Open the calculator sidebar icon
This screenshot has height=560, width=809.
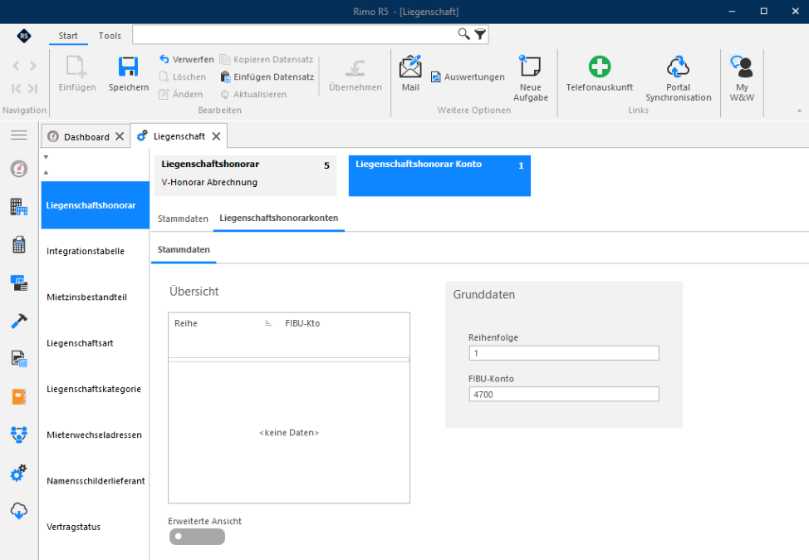point(19,244)
